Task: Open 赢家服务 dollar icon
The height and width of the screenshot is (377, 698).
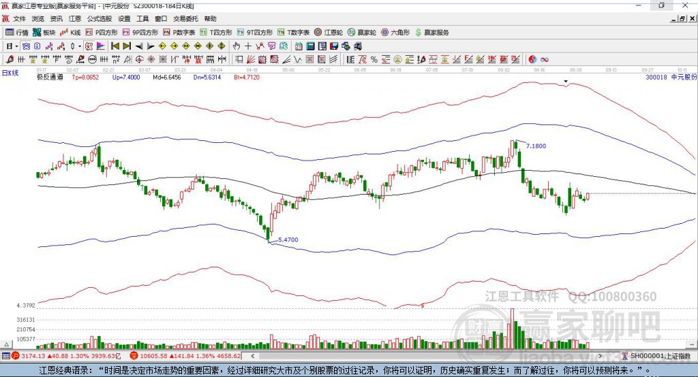Action: [x=418, y=33]
